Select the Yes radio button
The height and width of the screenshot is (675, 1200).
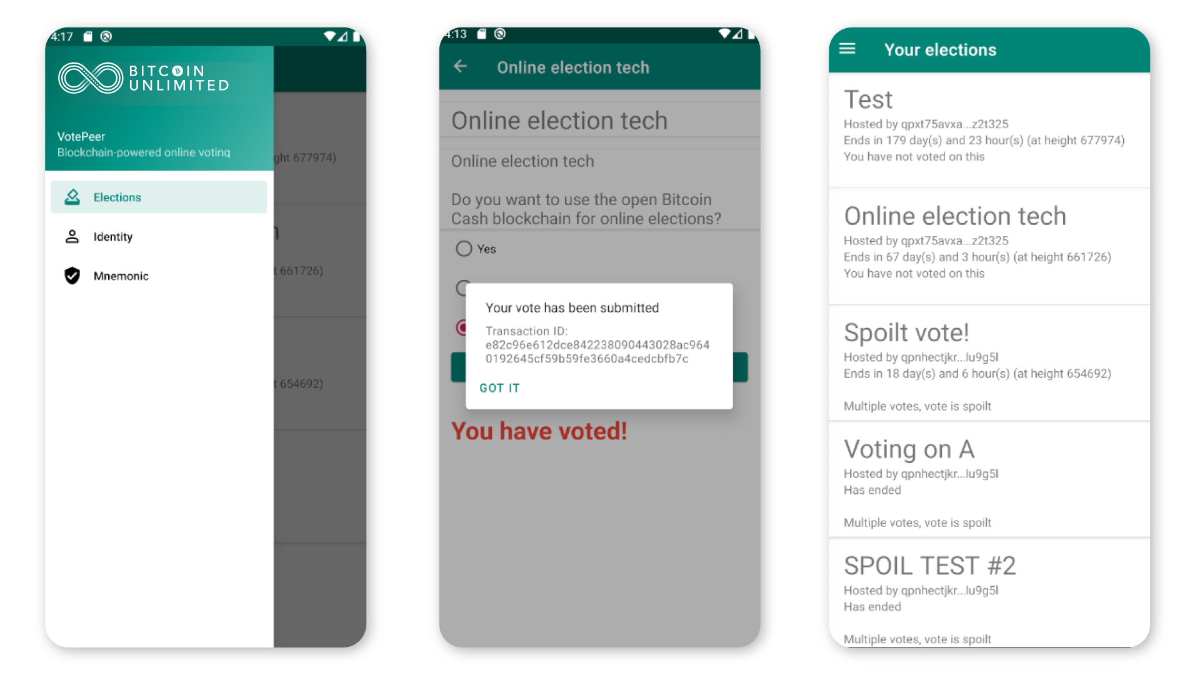[463, 248]
